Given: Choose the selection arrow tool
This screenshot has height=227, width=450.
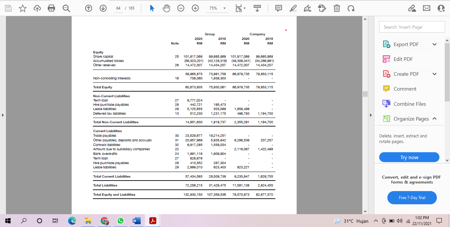Looking at the screenshot, I should 152,8.
